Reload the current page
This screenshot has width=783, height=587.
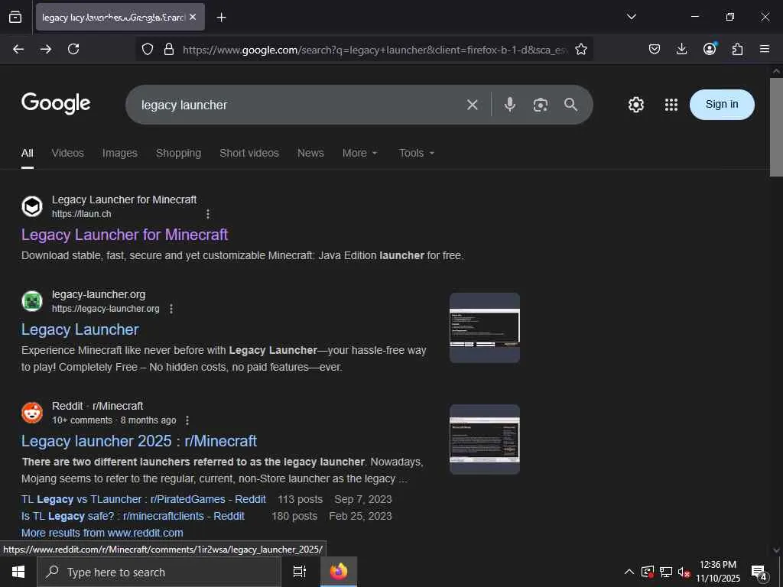[73, 49]
